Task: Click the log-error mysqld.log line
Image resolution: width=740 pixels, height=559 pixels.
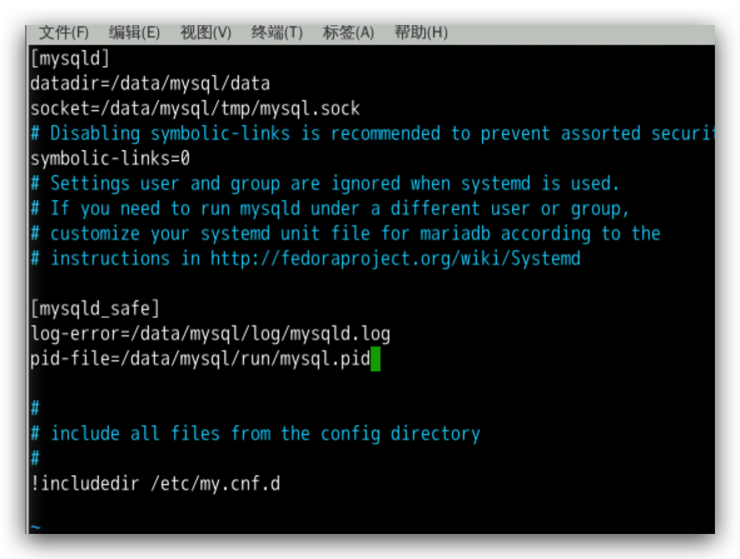Action: point(210,334)
